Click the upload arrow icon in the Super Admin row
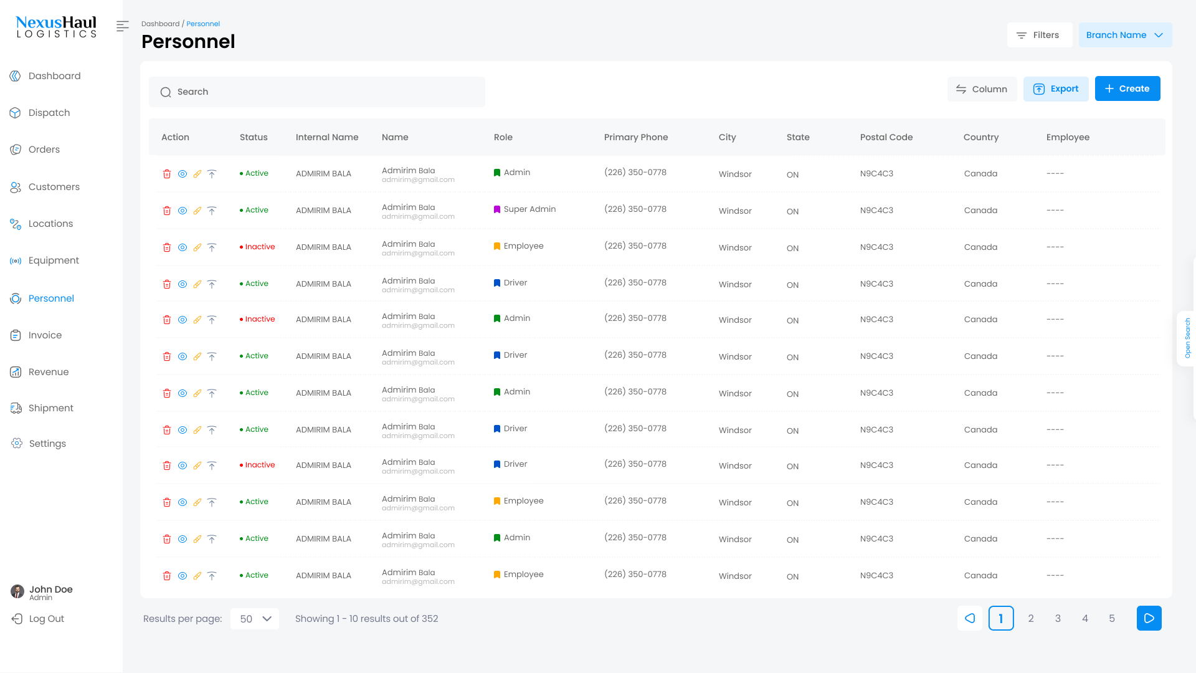Screen dimensions: 1196x673 point(212,211)
